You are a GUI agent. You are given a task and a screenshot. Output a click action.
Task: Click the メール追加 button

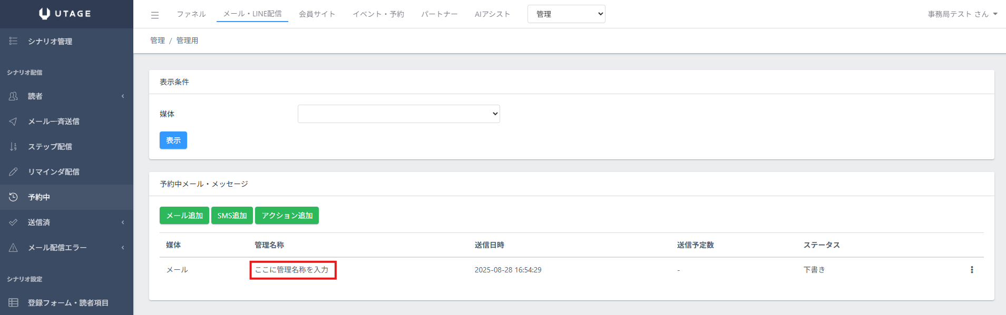(x=184, y=216)
